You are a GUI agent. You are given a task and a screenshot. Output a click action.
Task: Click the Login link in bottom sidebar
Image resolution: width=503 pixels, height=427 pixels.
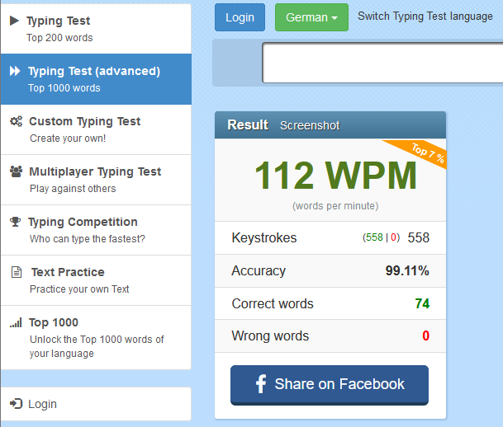point(42,404)
